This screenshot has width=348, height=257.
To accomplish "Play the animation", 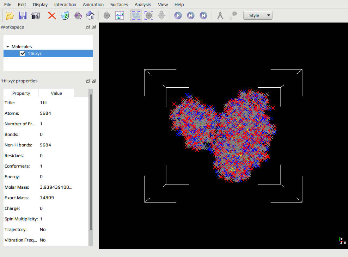I will tap(178, 15).
